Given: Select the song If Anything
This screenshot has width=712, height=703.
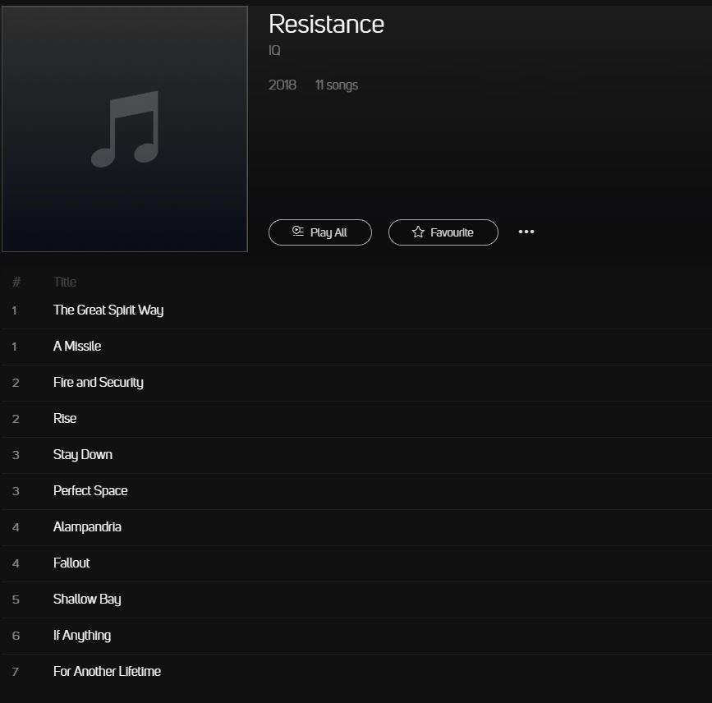Looking at the screenshot, I should (x=82, y=636).
